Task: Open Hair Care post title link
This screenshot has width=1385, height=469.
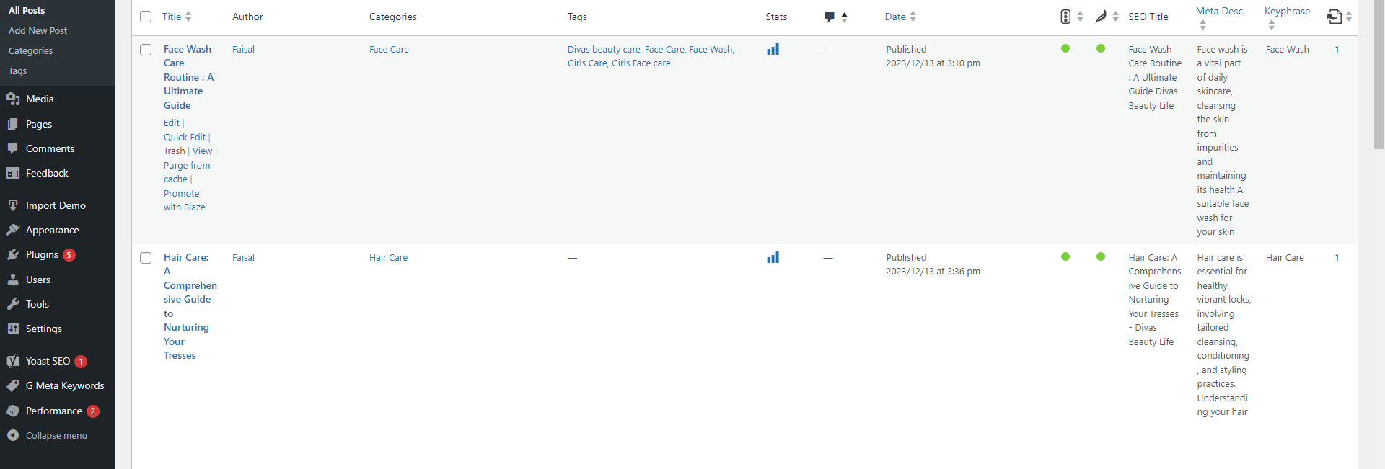Action: coord(190,306)
